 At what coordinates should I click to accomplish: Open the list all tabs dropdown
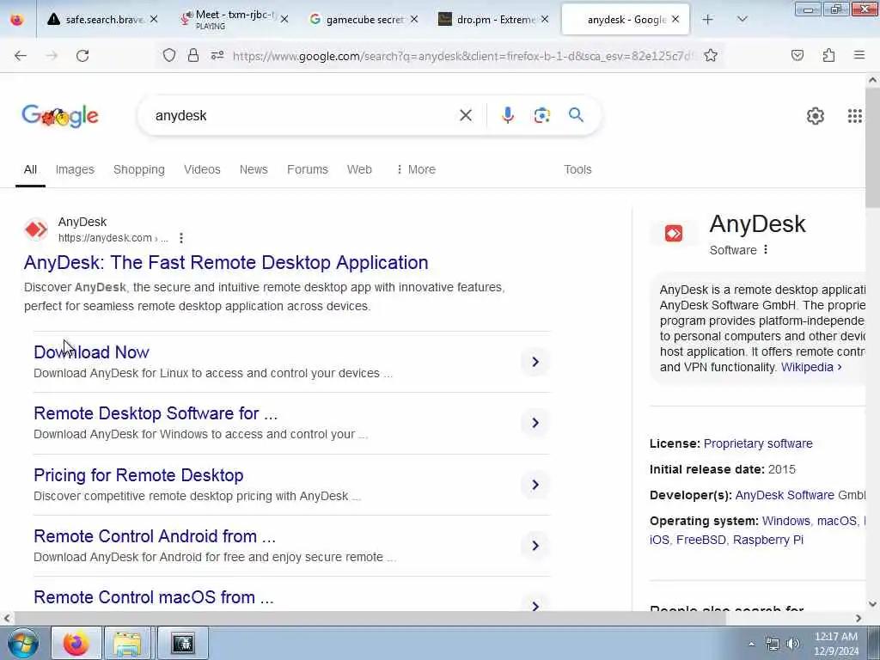point(742,20)
